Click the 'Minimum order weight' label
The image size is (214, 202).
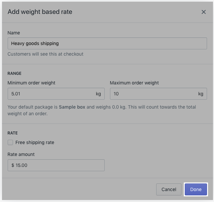(x=31, y=83)
